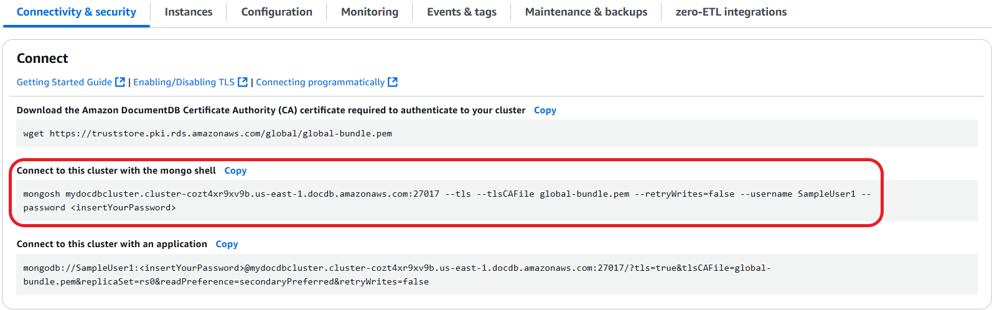Copy the application connection string
The image size is (992, 310).
[x=227, y=244]
